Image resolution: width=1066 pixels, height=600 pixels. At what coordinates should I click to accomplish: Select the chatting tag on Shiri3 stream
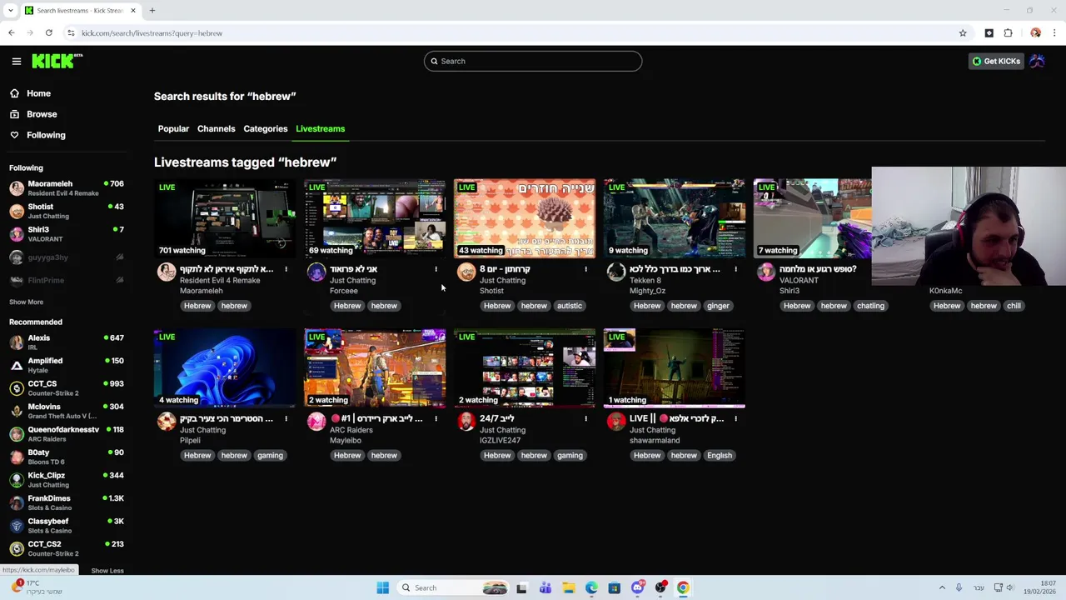pyautogui.click(x=870, y=306)
